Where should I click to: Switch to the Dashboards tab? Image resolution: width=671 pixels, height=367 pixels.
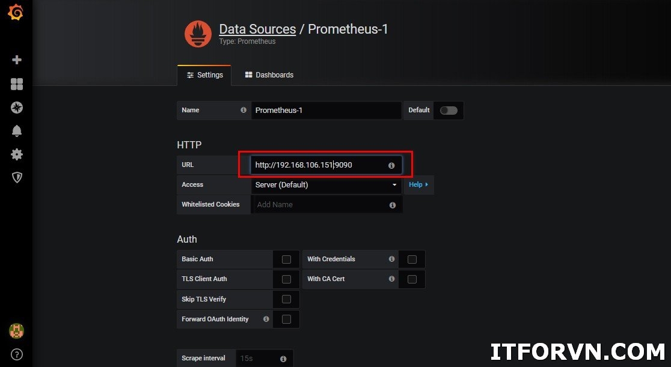pyautogui.click(x=269, y=74)
